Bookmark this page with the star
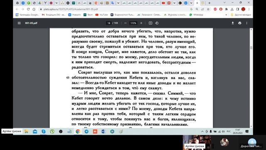 (x=208, y=9)
